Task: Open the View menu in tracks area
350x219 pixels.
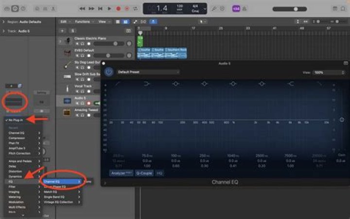Action: click(104, 22)
